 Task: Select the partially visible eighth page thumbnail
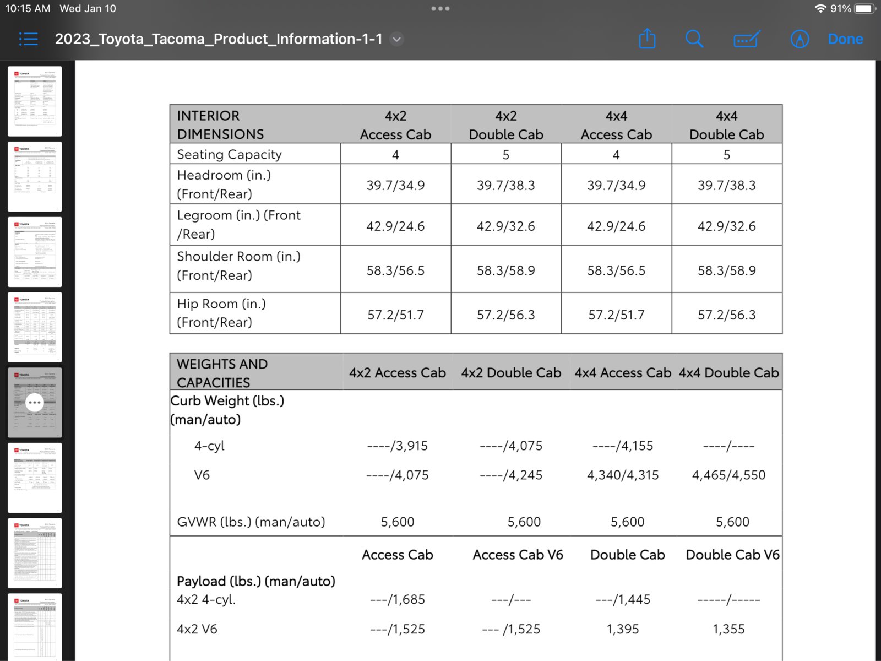coord(35,627)
